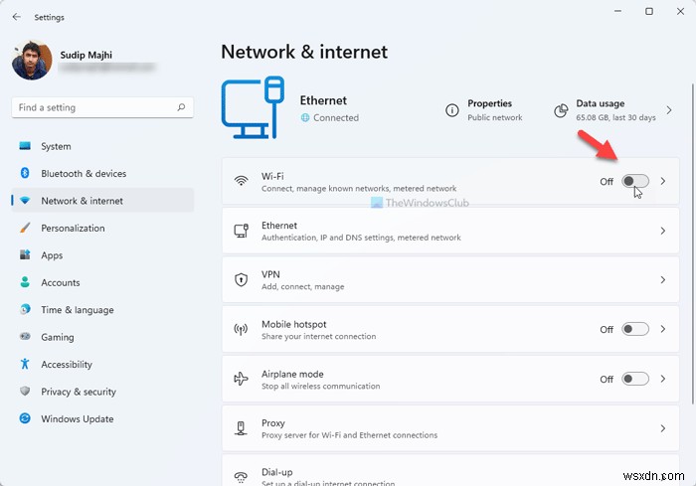This screenshot has width=696, height=486.
Task: Click the Wi-Fi signal icon
Action: point(241,181)
